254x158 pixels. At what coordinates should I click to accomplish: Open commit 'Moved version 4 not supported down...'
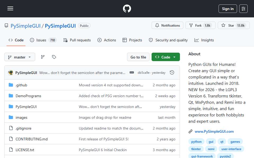(x=111, y=85)
